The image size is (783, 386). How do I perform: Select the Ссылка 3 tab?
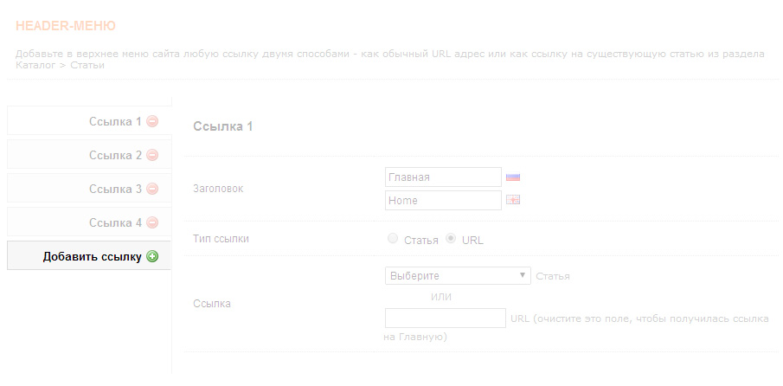pyautogui.click(x=114, y=190)
